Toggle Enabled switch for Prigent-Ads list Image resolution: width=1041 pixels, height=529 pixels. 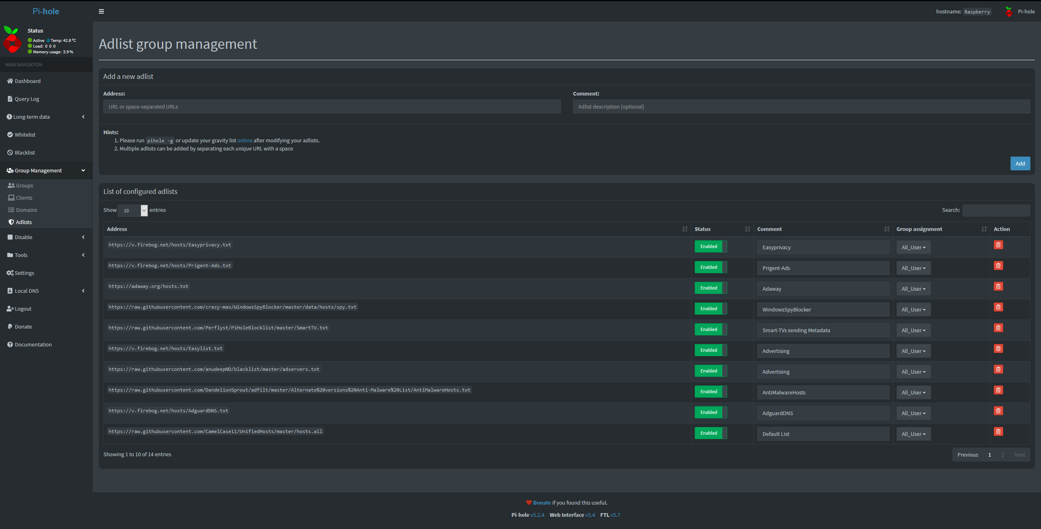[x=711, y=267]
